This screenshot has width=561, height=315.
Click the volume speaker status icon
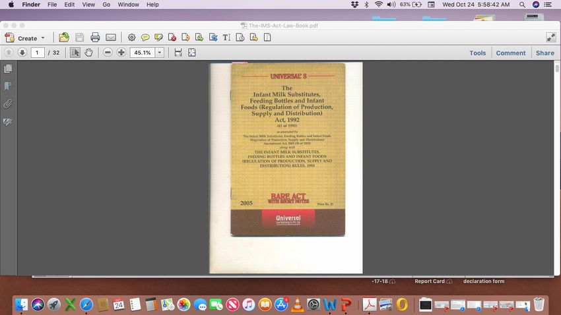391,5
